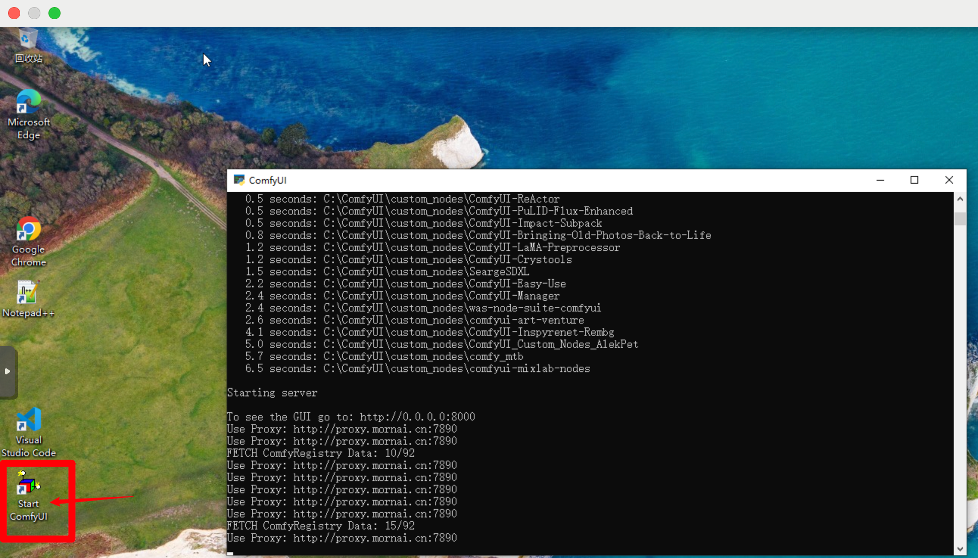Image resolution: width=978 pixels, height=558 pixels.
Task: Click the Start ComfyUI shortcut icon
Action: pos(28,484)
